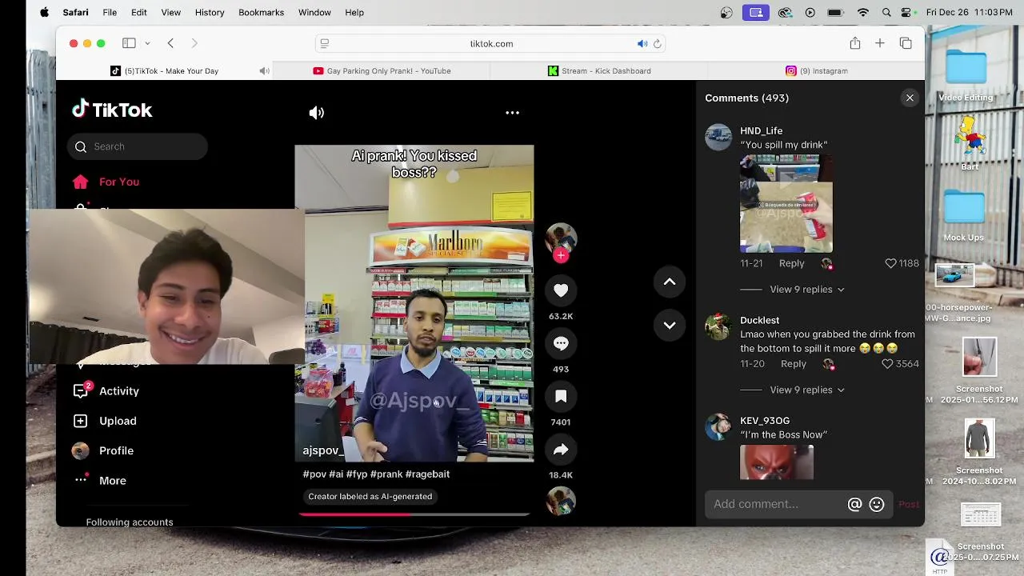The width and height of the screenshot is (1024, 576).
Task: Expand 9 replies under HND_Life comment
Action: (806, 290)
